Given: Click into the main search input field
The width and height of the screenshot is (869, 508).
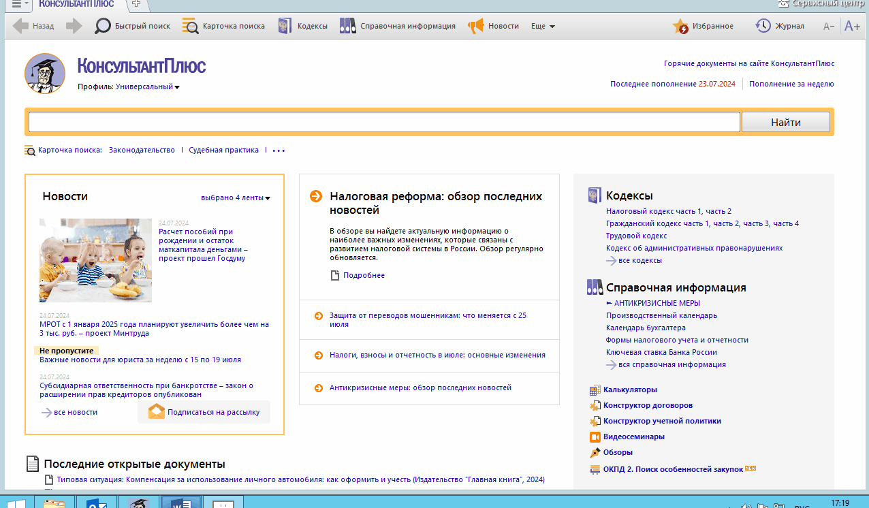Looking at the screenshot, I should [x=384, y=123].
